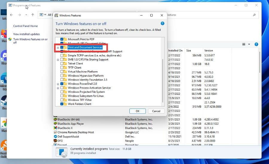
Task: Enable Telnet Client checkbox
Action: point(62,64)
